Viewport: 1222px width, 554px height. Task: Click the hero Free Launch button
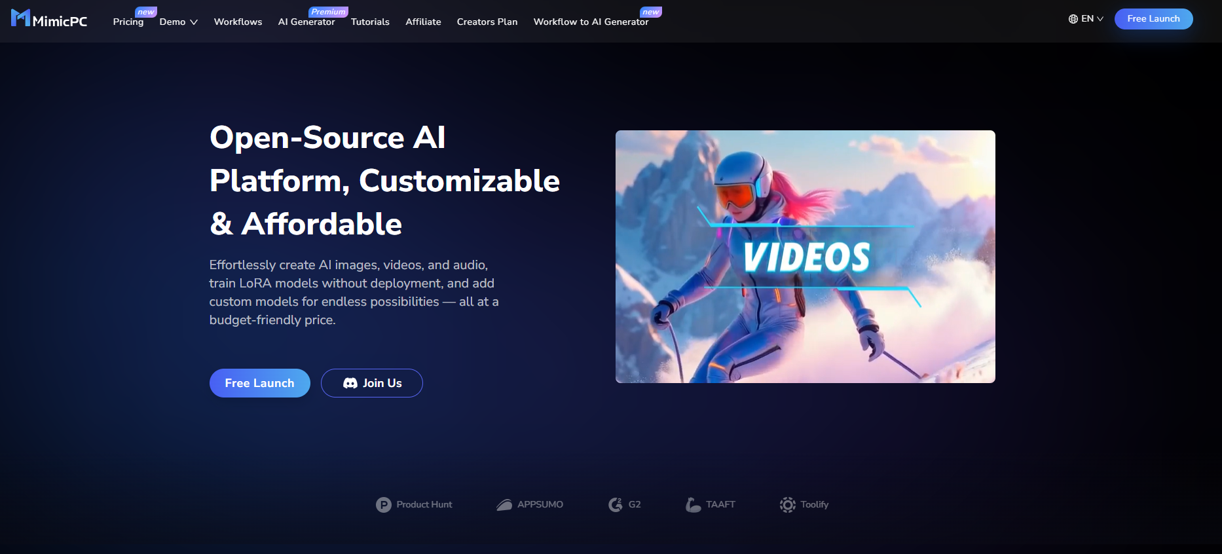pyautogui.click(x=260, y=383)
